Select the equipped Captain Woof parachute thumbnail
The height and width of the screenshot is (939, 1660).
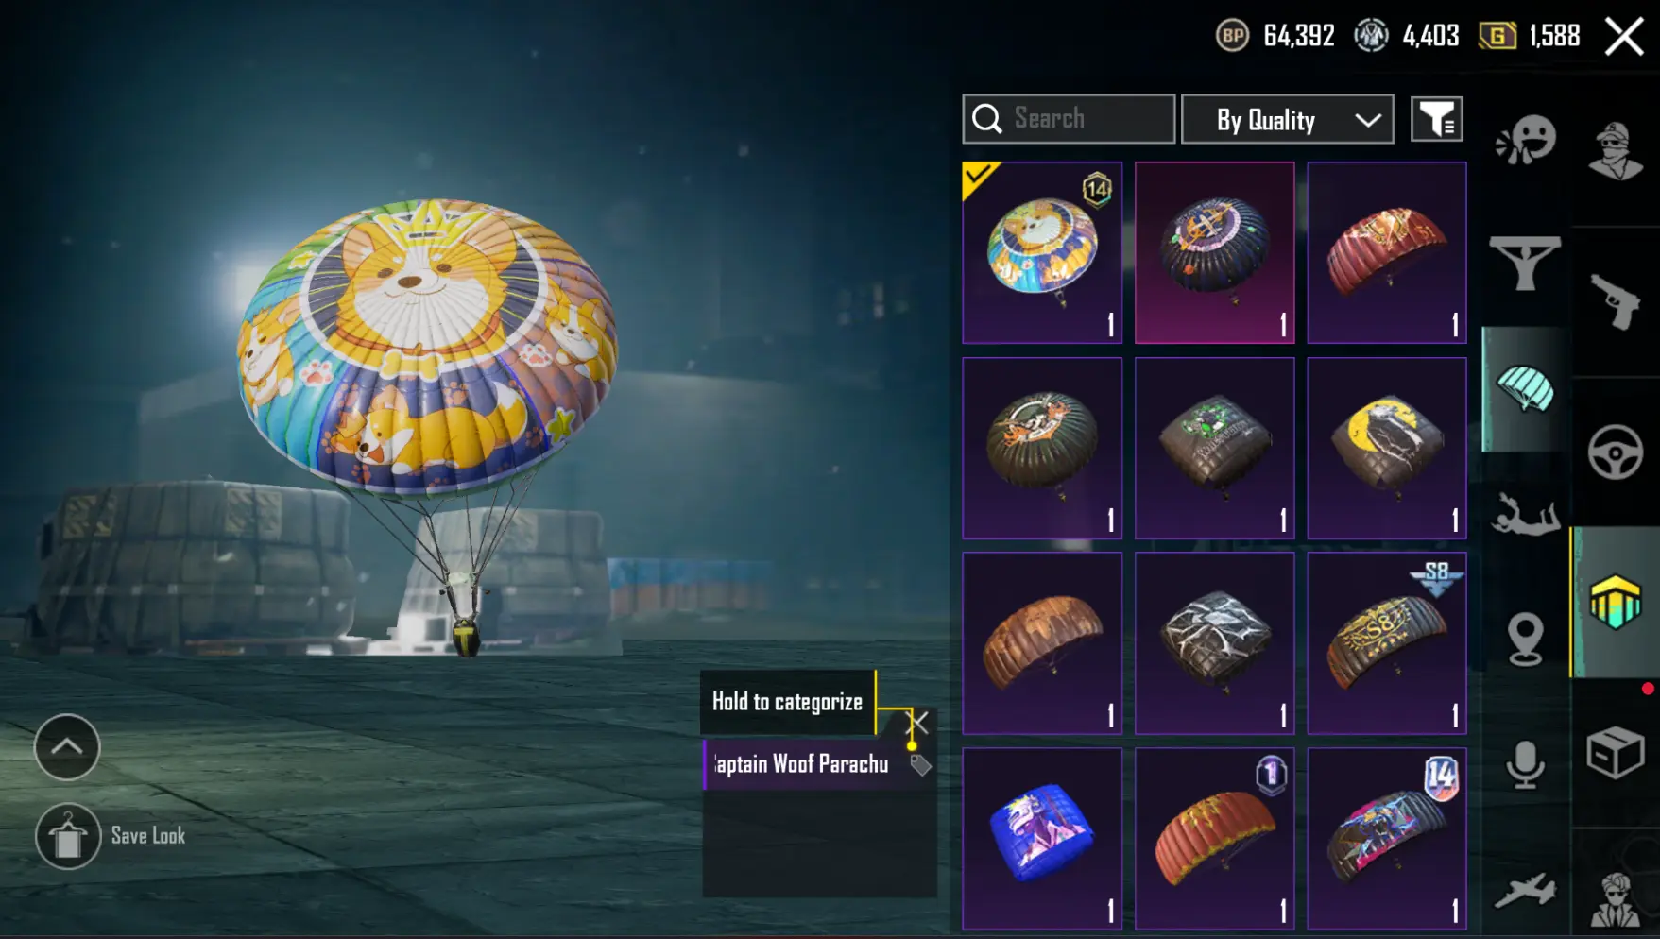click(1042, 252)
